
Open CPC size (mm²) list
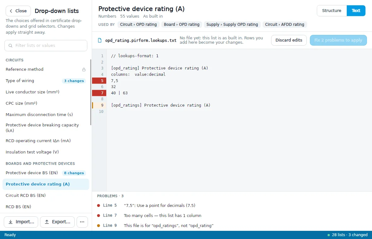tap(46, 103)
